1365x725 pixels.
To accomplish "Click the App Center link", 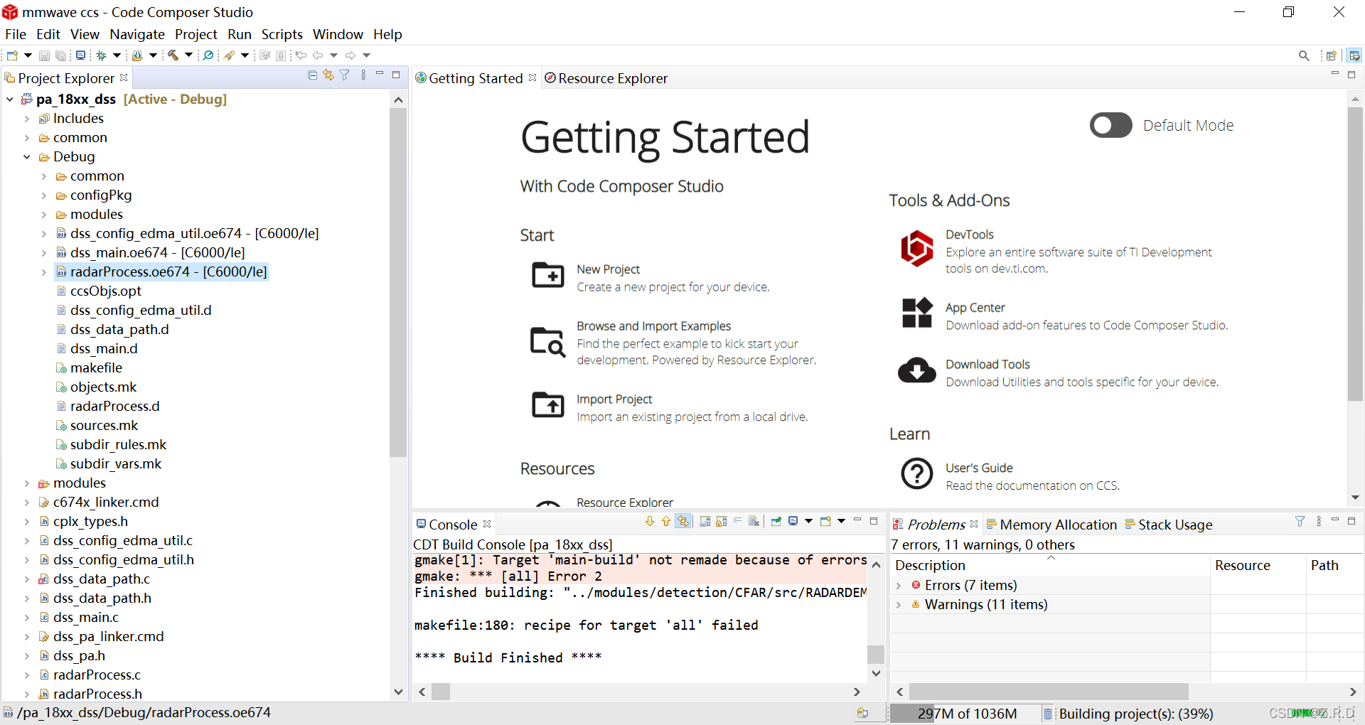I will (975, 308).
